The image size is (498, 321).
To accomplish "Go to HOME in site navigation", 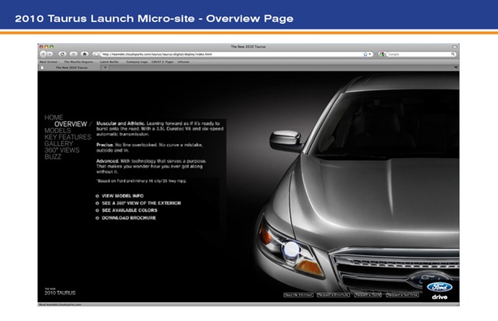I will pos(53,118).
